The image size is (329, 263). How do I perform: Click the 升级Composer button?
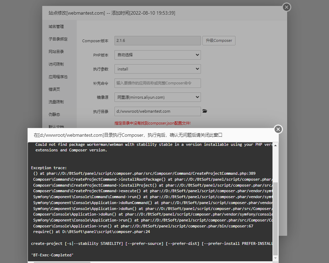click(219, 40)
